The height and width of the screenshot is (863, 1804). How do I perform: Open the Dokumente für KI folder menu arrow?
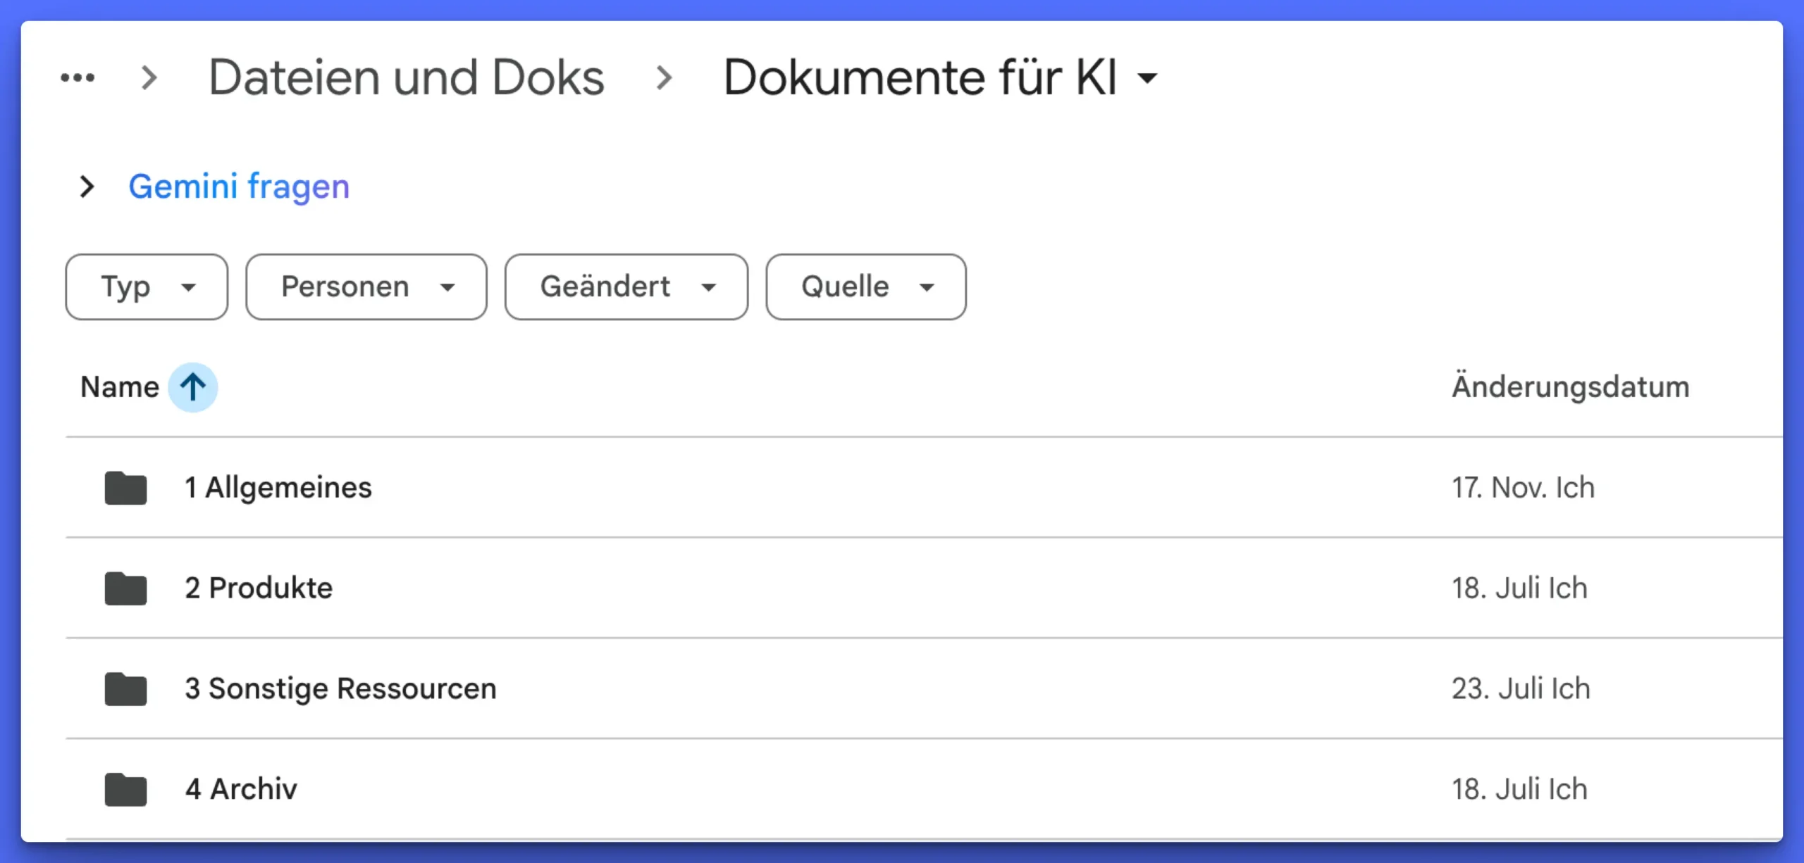point(1148,78)
